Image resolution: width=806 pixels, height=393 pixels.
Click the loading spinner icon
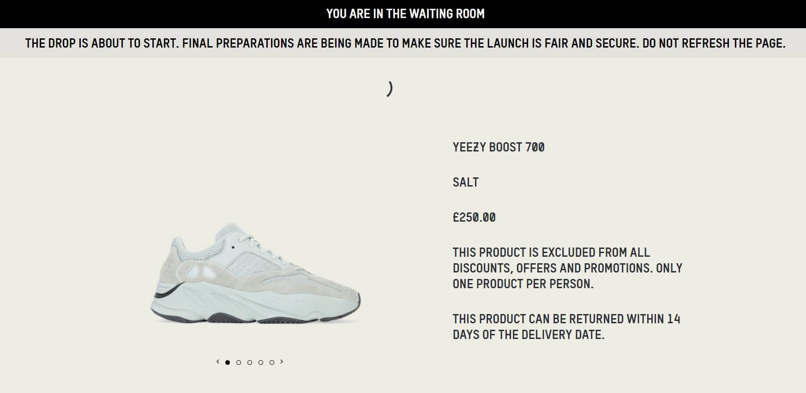pos(390,89)
